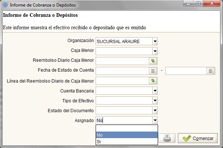
Task: Expand the Caja Menor dropdown arrow
Action: tap(155, 51)
